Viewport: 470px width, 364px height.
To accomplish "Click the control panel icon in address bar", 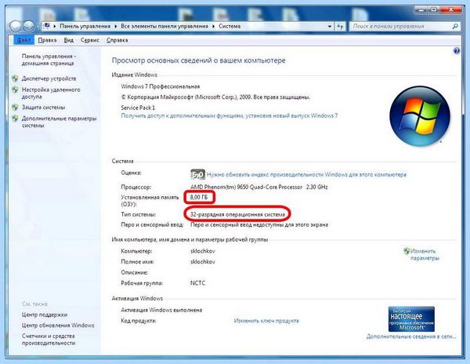I will (x=47, y=26).
